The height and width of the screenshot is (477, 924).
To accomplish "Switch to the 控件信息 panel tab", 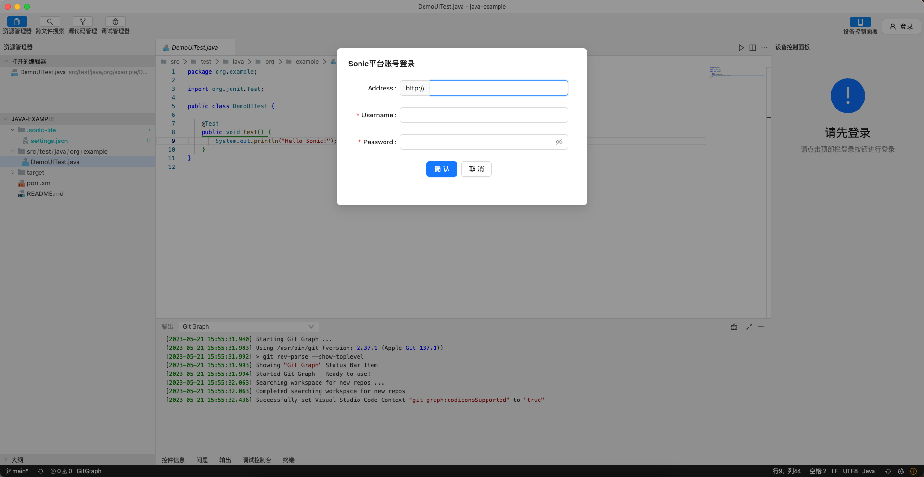I will tap(173, 460).
